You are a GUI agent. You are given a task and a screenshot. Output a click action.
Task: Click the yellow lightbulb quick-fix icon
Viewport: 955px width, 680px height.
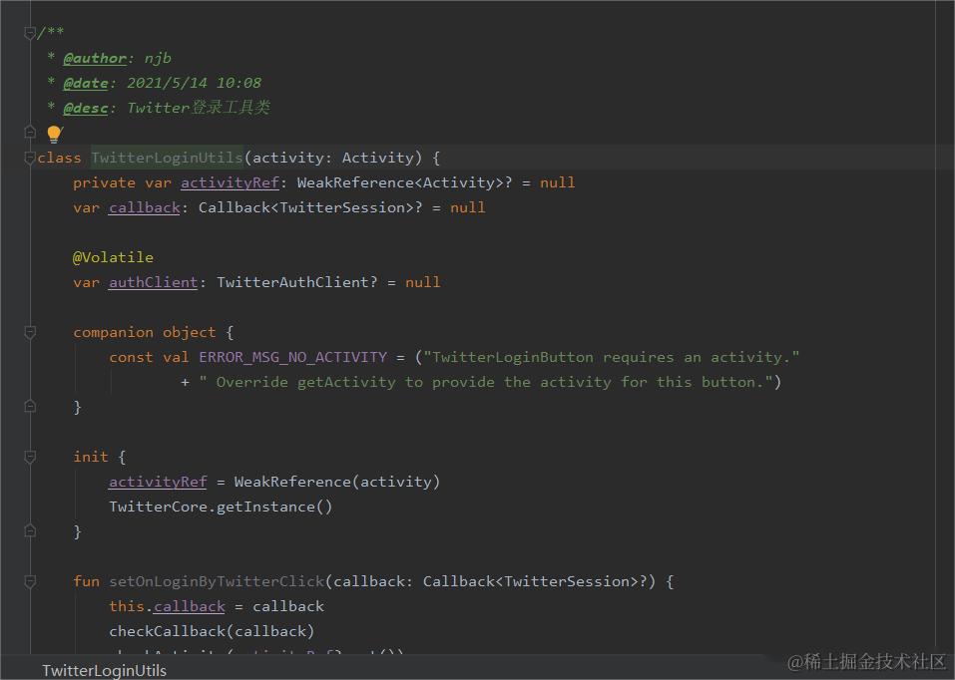(x=54, y=134)
